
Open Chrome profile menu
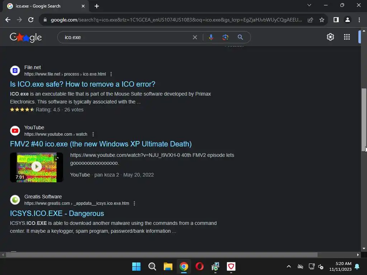pos(348,20)
